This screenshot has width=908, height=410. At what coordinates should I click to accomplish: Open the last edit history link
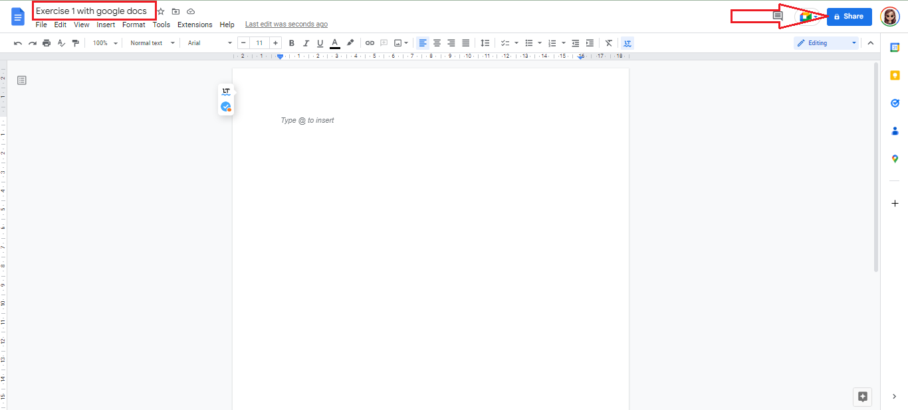click(x=286, y=25)
